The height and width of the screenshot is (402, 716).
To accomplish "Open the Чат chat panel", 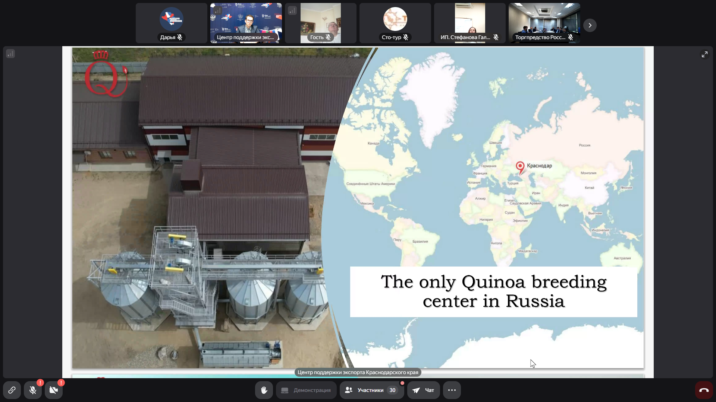I will [x=424, y=390].
